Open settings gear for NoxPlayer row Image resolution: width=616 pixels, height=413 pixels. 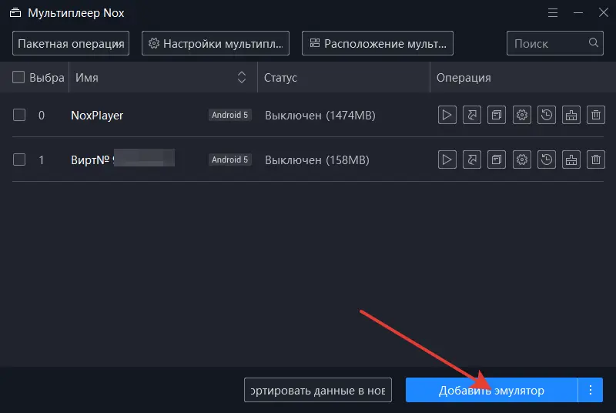click(522, 115)
